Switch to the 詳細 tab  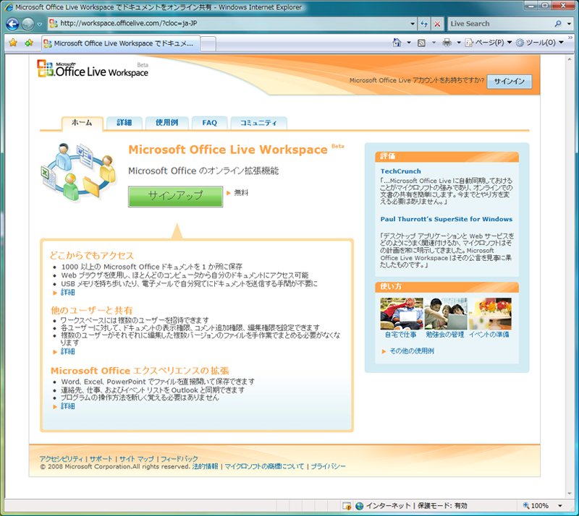[124, 123]
